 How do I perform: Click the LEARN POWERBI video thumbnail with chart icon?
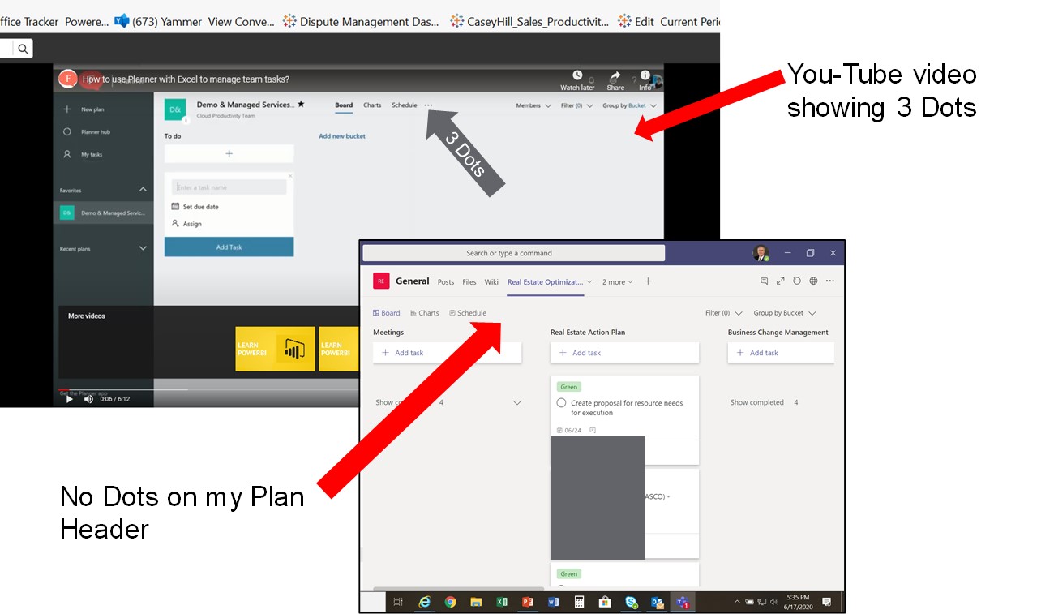(275, 349)
